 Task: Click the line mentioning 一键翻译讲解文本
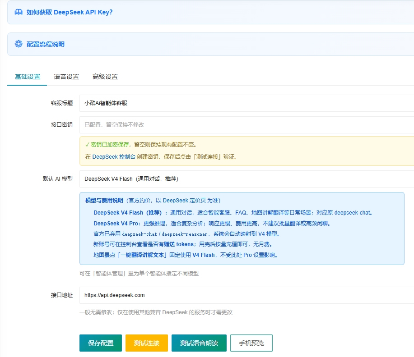click(186, 255)
